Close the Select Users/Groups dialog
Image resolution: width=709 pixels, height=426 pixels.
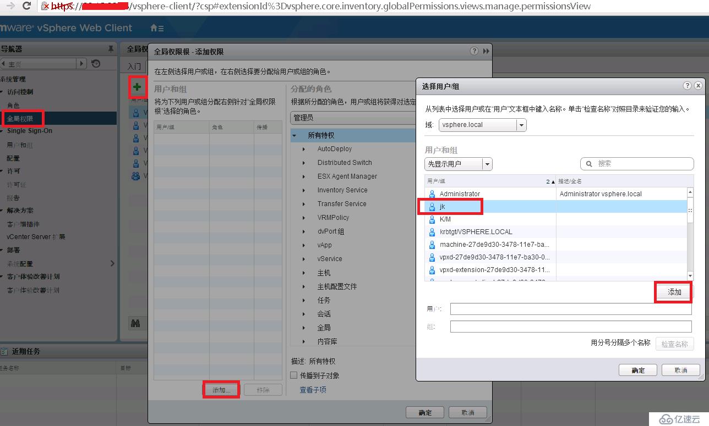(x=698, y=86)
